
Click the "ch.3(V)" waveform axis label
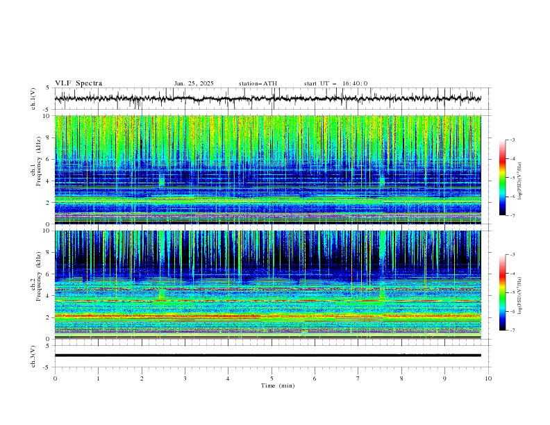[33, 356]
